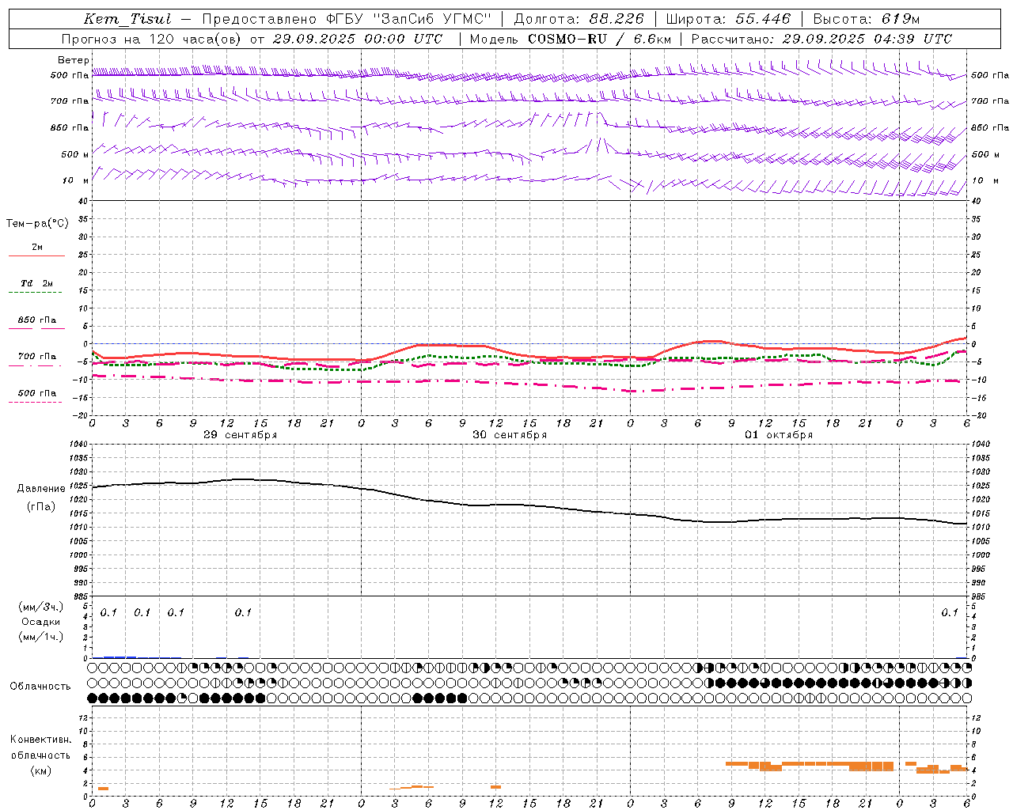Screen dimensions: 1013x810
Task: Click the 1010 pressure axis value on right
Action: click(981, 527)
